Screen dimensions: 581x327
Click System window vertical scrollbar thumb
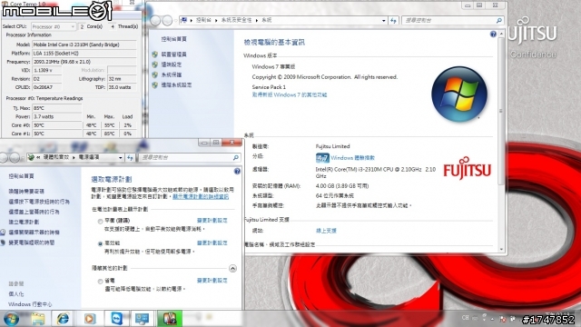coord(501,111)
